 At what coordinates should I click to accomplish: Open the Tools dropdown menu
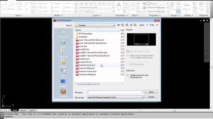click(x=154, y=25)
